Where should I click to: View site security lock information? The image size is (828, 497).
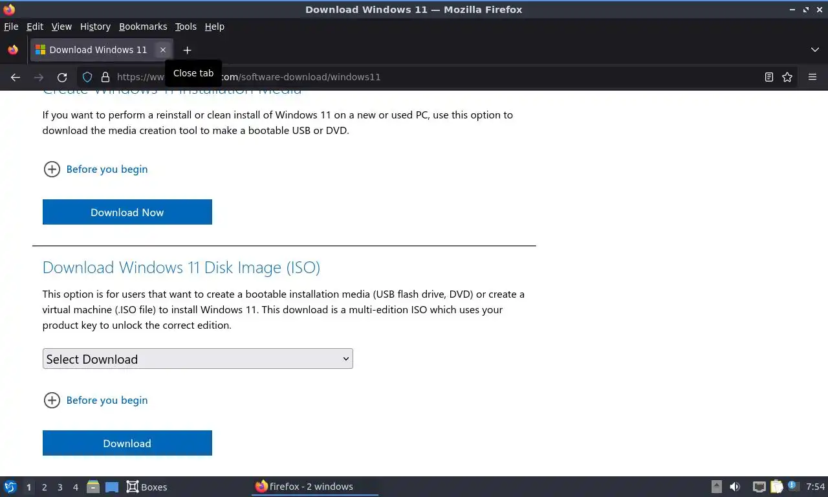(105, 77)
